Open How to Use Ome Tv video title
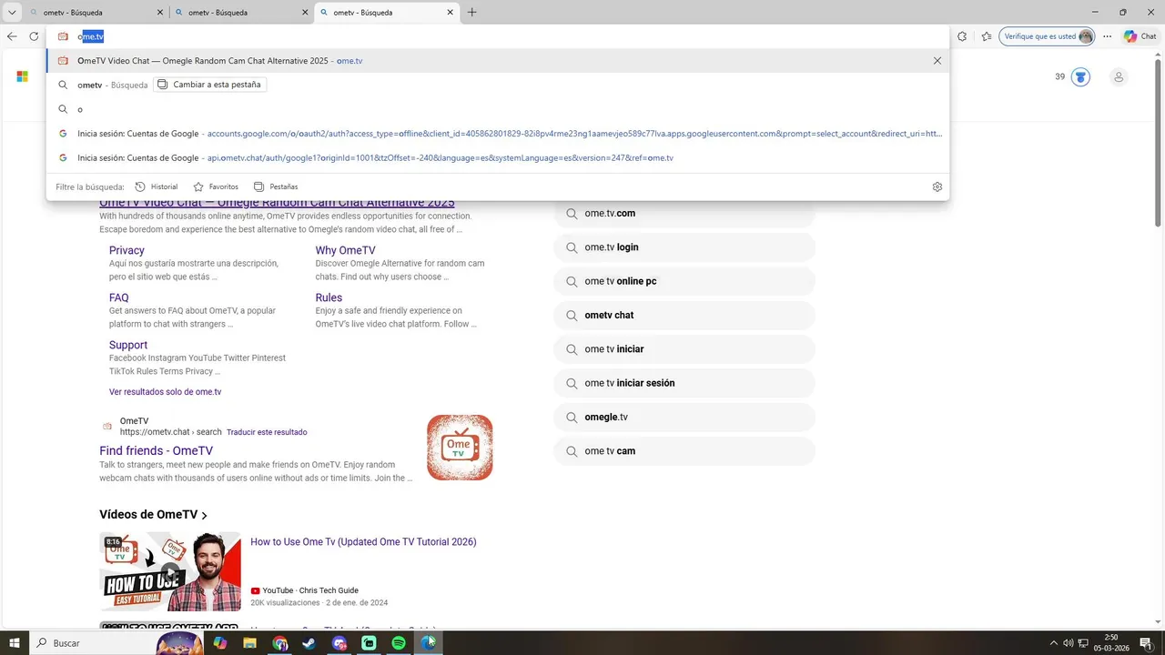The width and height of the screenshot is (1165, 655). pos(363,542)
